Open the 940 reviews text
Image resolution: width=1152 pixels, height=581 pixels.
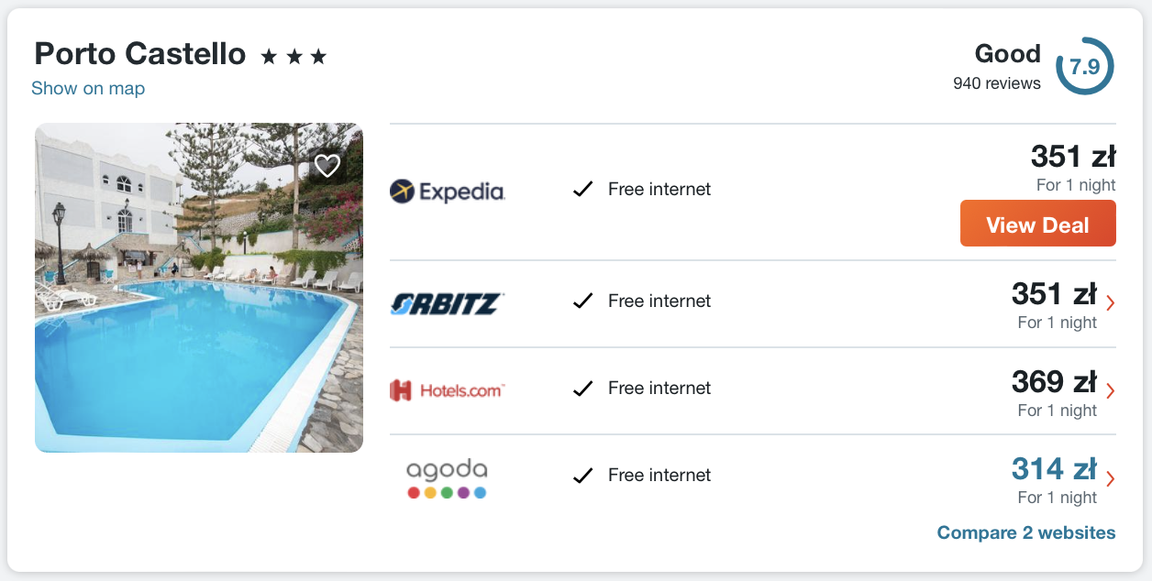tap(996, 83)
